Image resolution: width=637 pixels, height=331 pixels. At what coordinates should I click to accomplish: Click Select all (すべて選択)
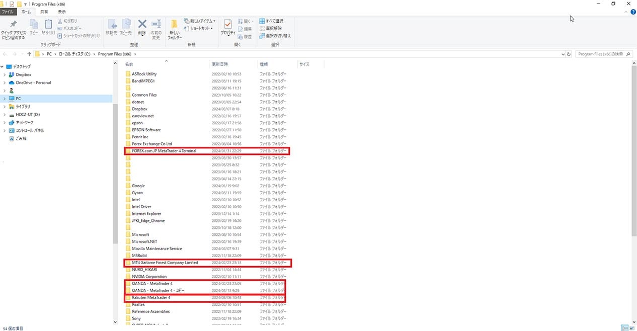pyautogui.click(x=271, y=21)
